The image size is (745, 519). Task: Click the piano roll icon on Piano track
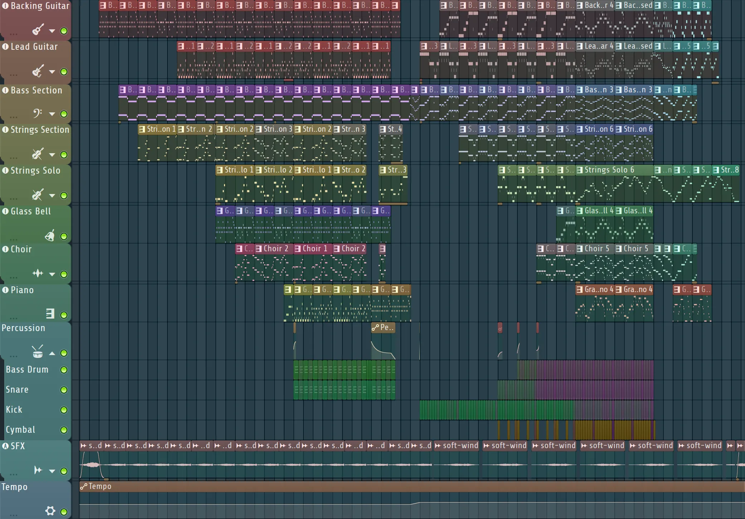[x=50, y=314]
